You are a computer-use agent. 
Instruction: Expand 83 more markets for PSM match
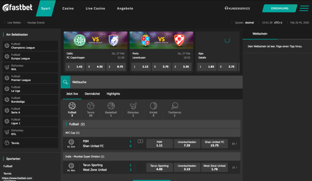point(235,144)
